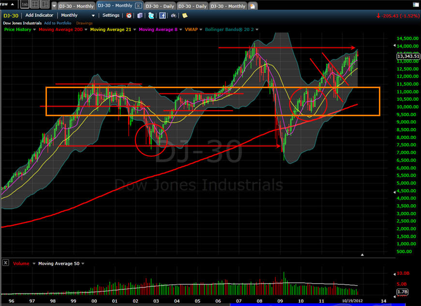Select the split-pane layout icon
Screen dimensions: 421x306
point(45,5)
